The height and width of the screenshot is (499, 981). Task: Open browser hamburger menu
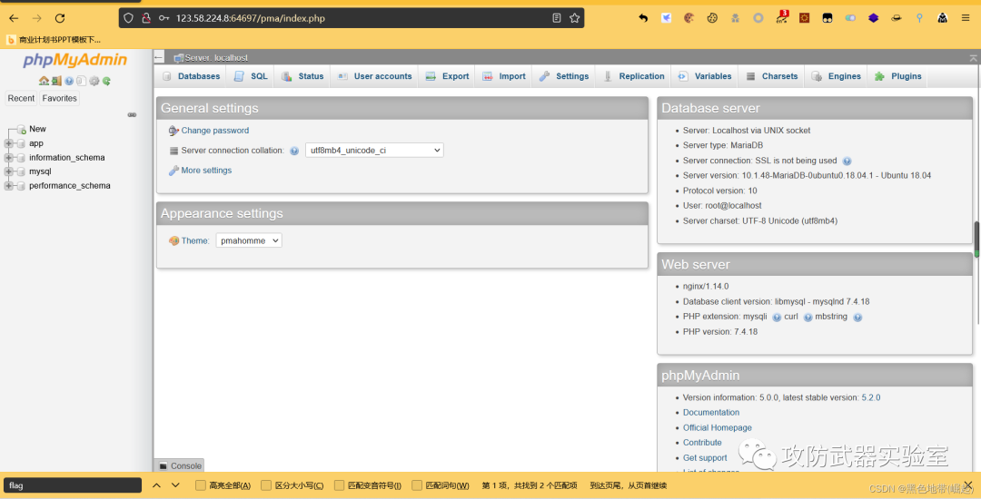(966, 18)
